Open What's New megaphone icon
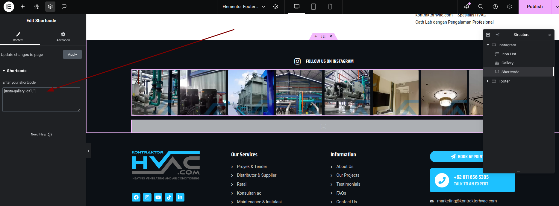Viewport: 559px width, 206px height. point(467,7)
